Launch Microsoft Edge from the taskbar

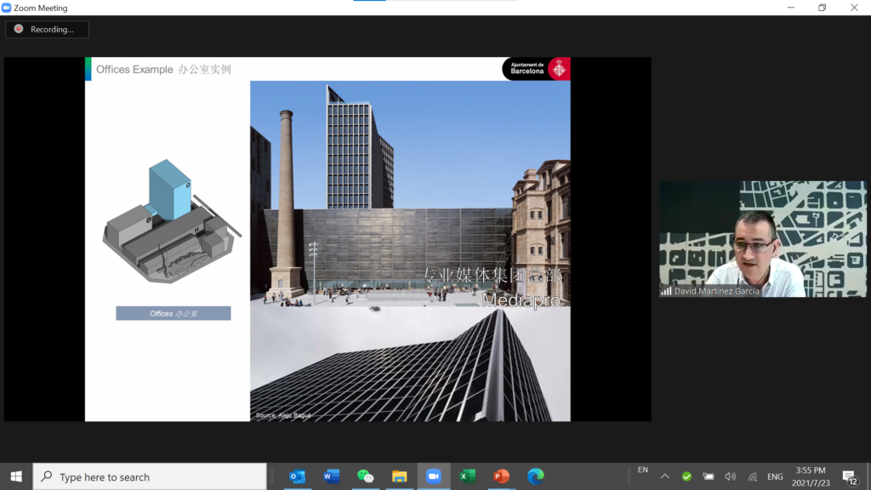(535, 476)
